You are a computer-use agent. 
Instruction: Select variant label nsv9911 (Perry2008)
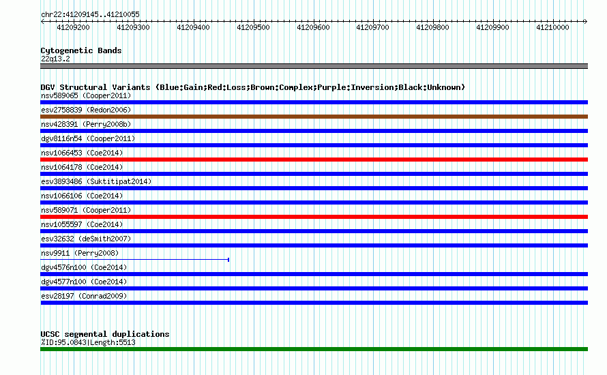pyautogui.click(x=80, y=253)
